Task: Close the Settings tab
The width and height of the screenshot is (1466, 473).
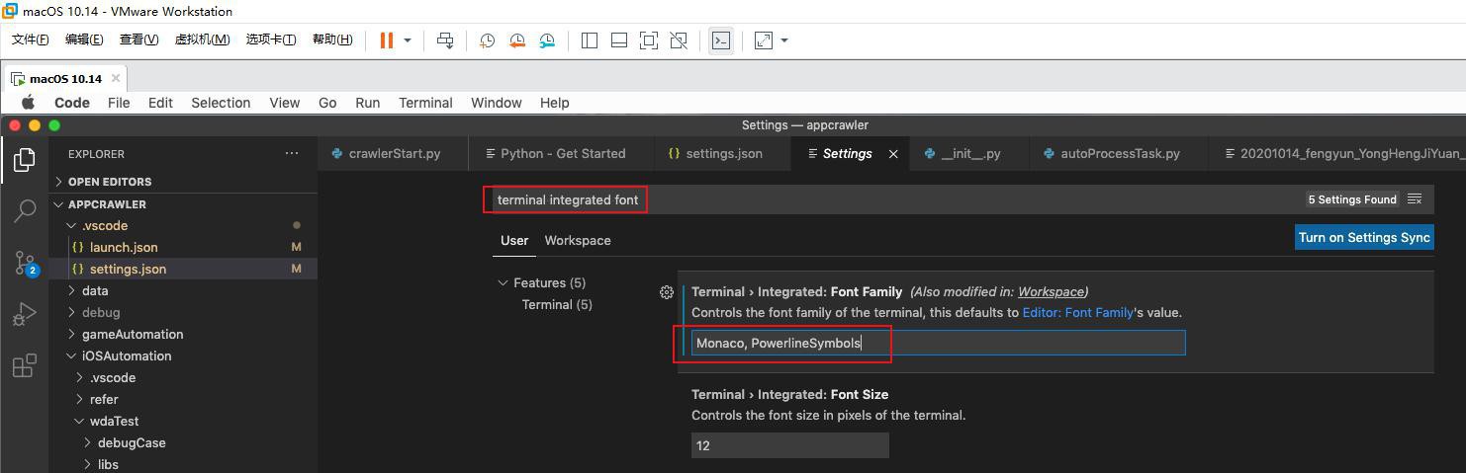Action: pyautogui.click(x=893, y=154)
